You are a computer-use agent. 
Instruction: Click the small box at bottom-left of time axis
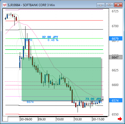point(5,119)
